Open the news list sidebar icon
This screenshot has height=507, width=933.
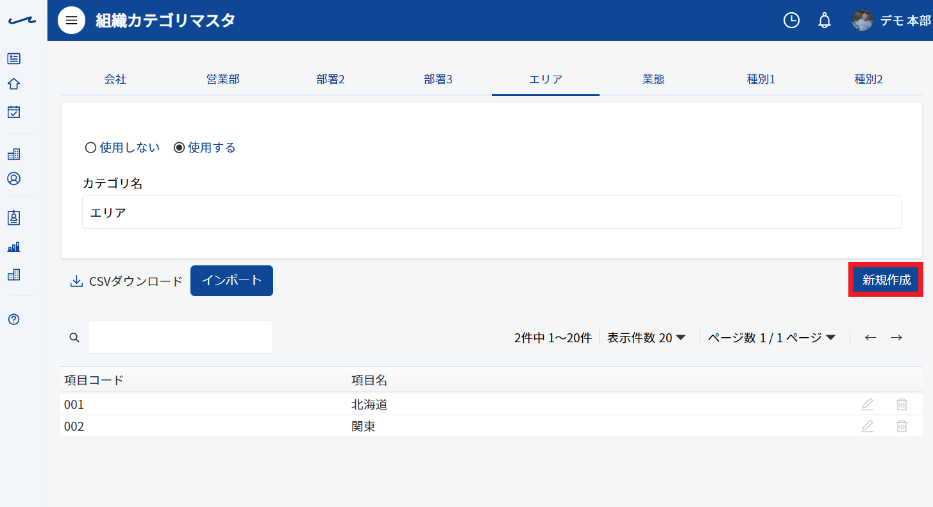pos(14,59)
